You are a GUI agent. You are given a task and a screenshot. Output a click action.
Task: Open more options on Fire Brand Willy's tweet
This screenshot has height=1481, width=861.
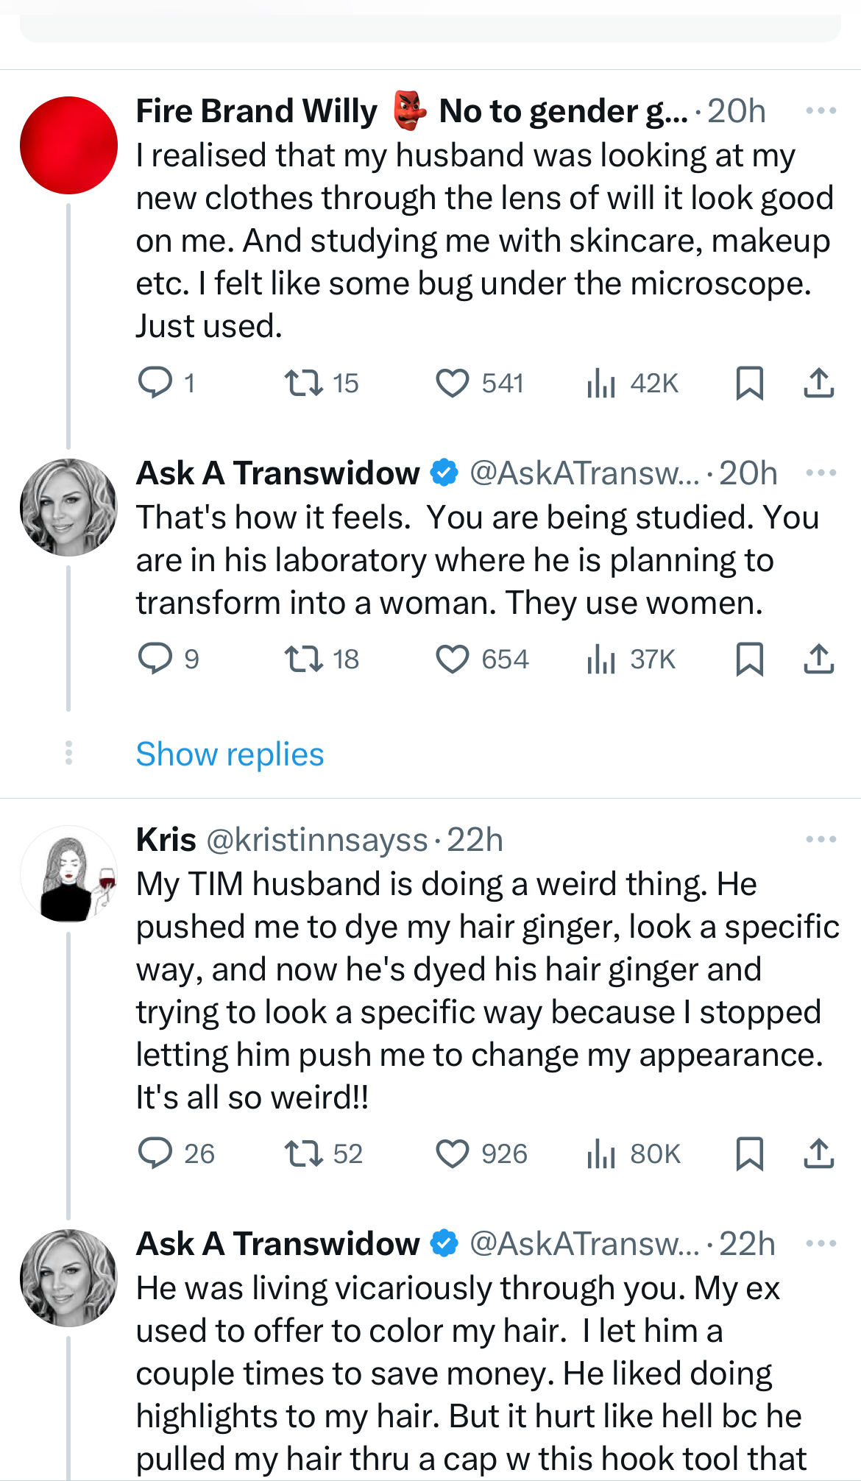click(x=821, y=111)
